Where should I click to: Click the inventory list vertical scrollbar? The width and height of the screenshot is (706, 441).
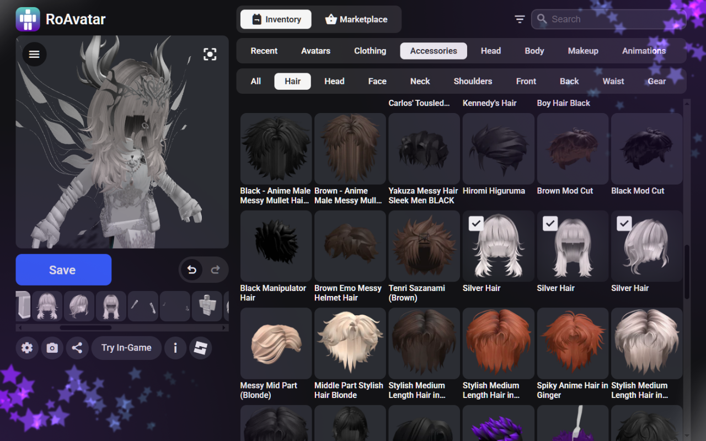point(687,272)
